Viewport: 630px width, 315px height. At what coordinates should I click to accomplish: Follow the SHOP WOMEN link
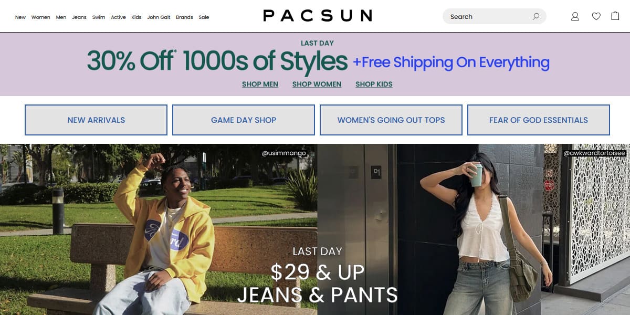317,84
